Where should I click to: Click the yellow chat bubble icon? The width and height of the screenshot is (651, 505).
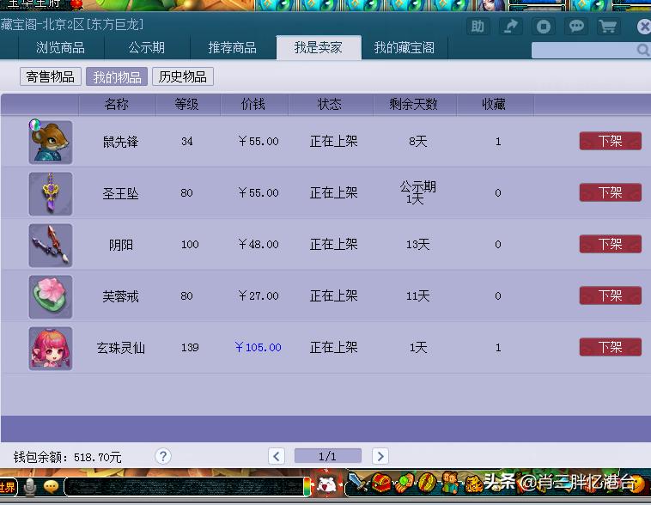point(51,486)
